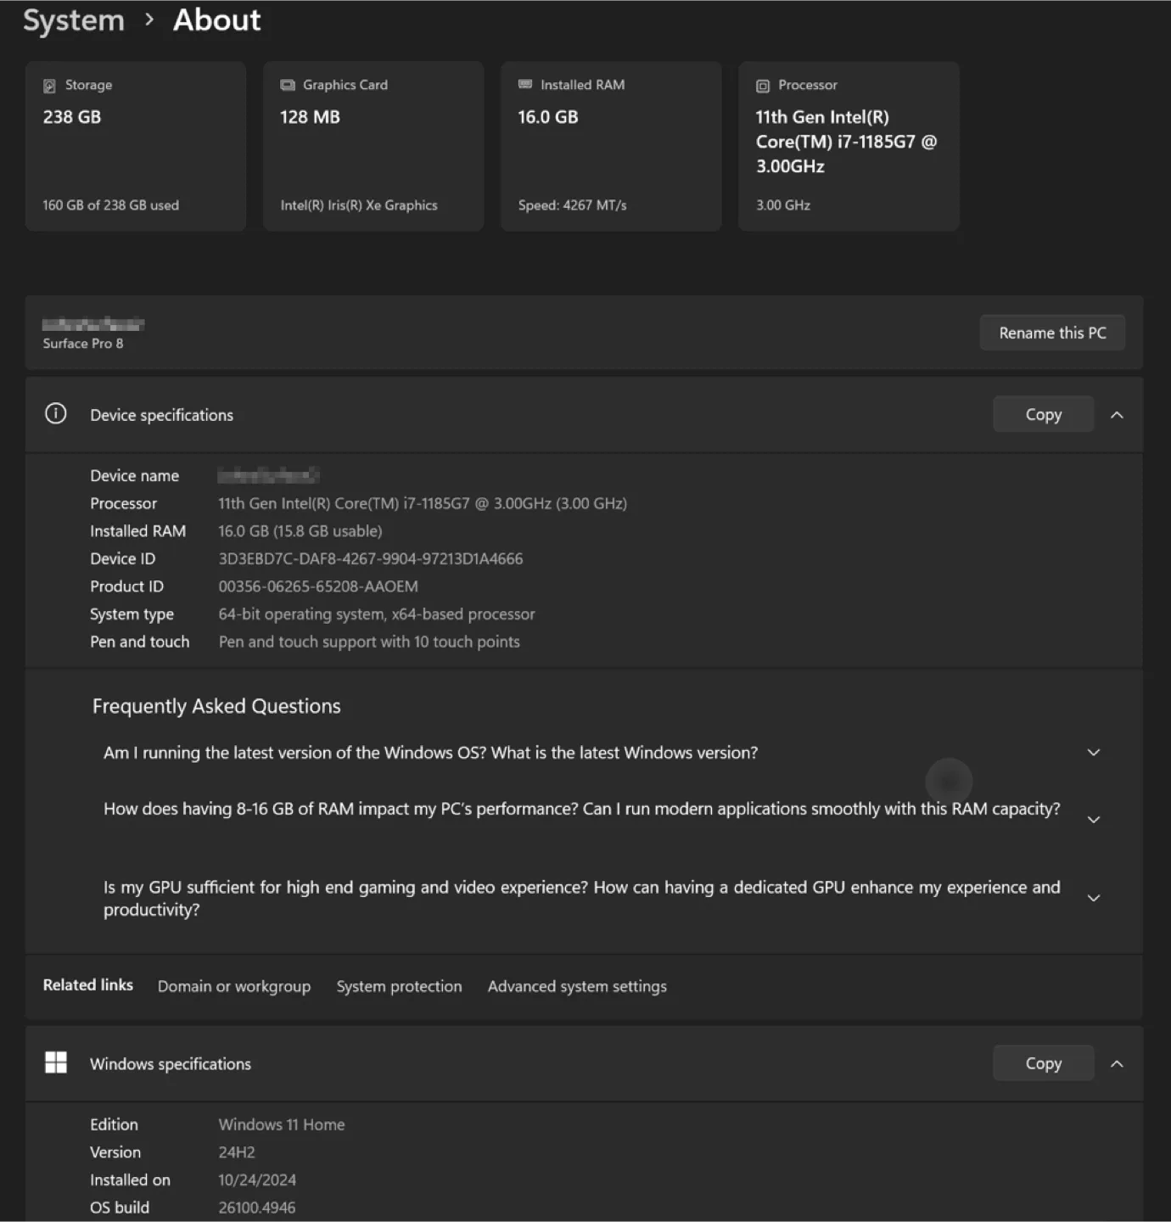Open Advanced system settings
Image resolution: width=1171 pixels, height=1222 pixels.
click(577, 986)
